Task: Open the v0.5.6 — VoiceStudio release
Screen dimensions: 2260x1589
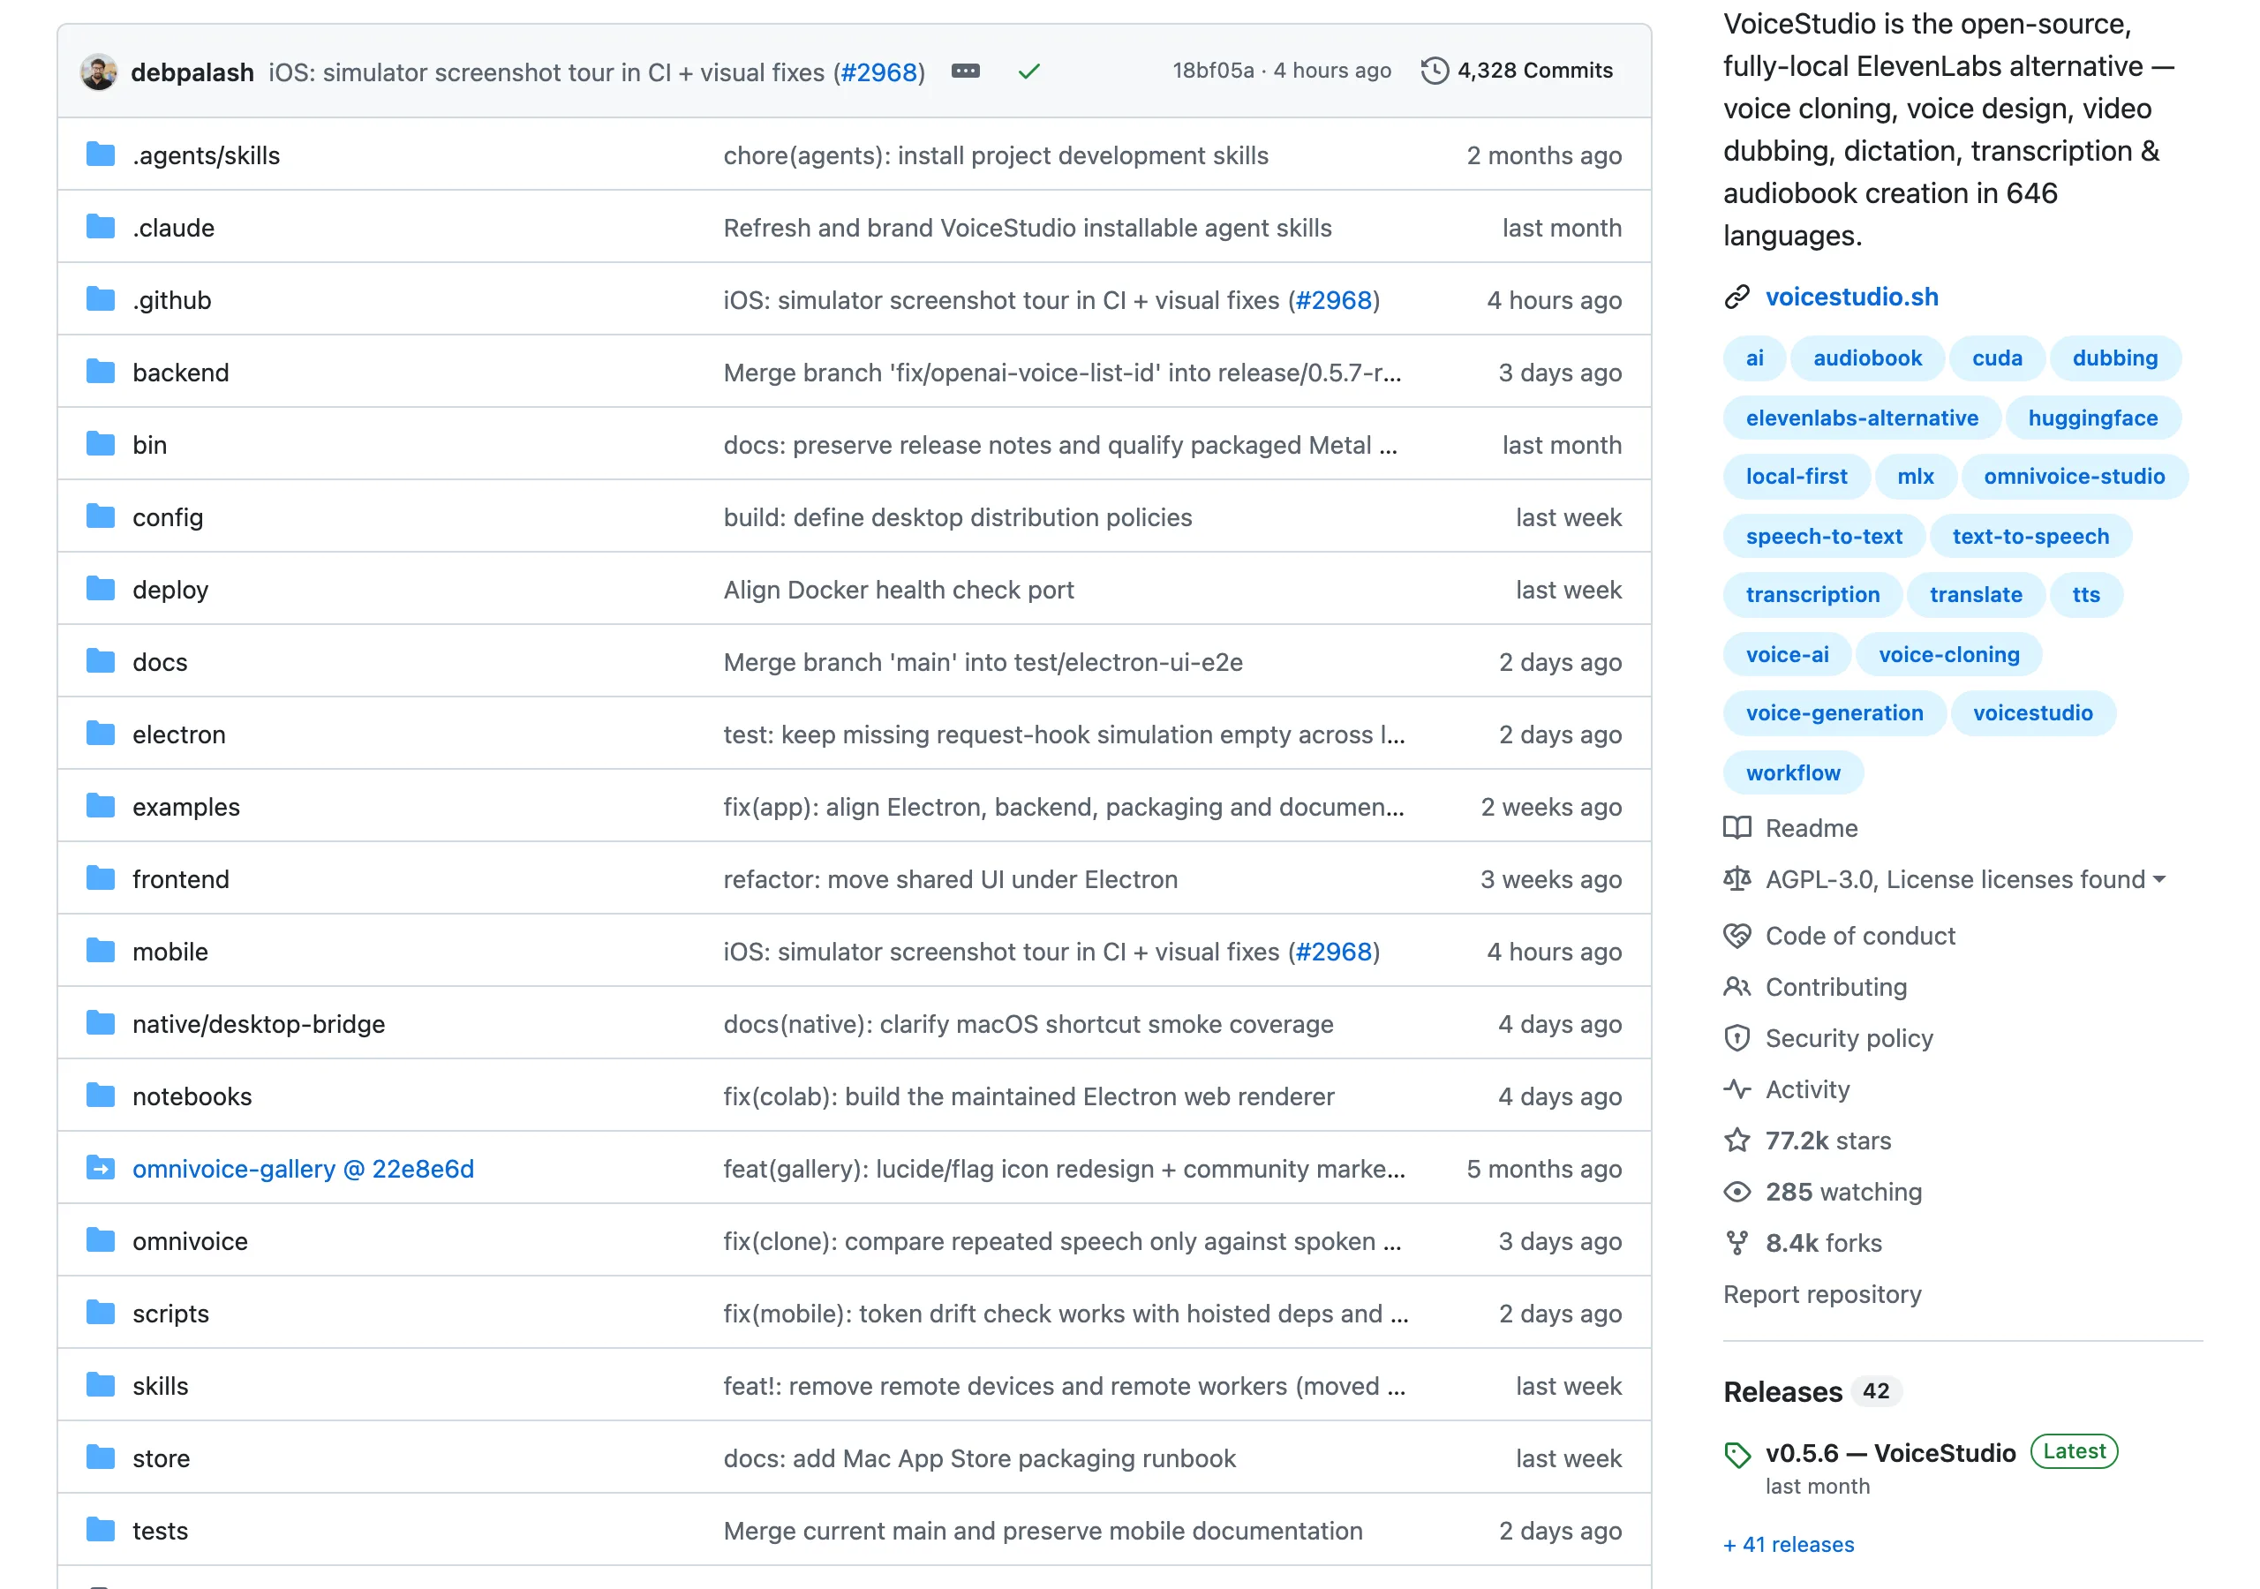Action: [x=1890, y=1453]
